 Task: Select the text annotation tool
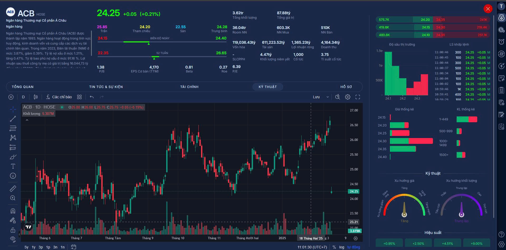pyautogui.click(x=13, y=166)
